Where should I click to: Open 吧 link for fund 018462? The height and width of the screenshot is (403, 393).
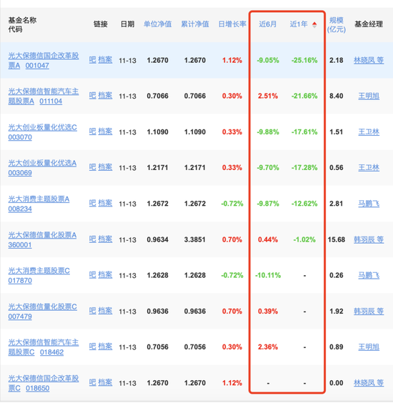coord(92,347)
